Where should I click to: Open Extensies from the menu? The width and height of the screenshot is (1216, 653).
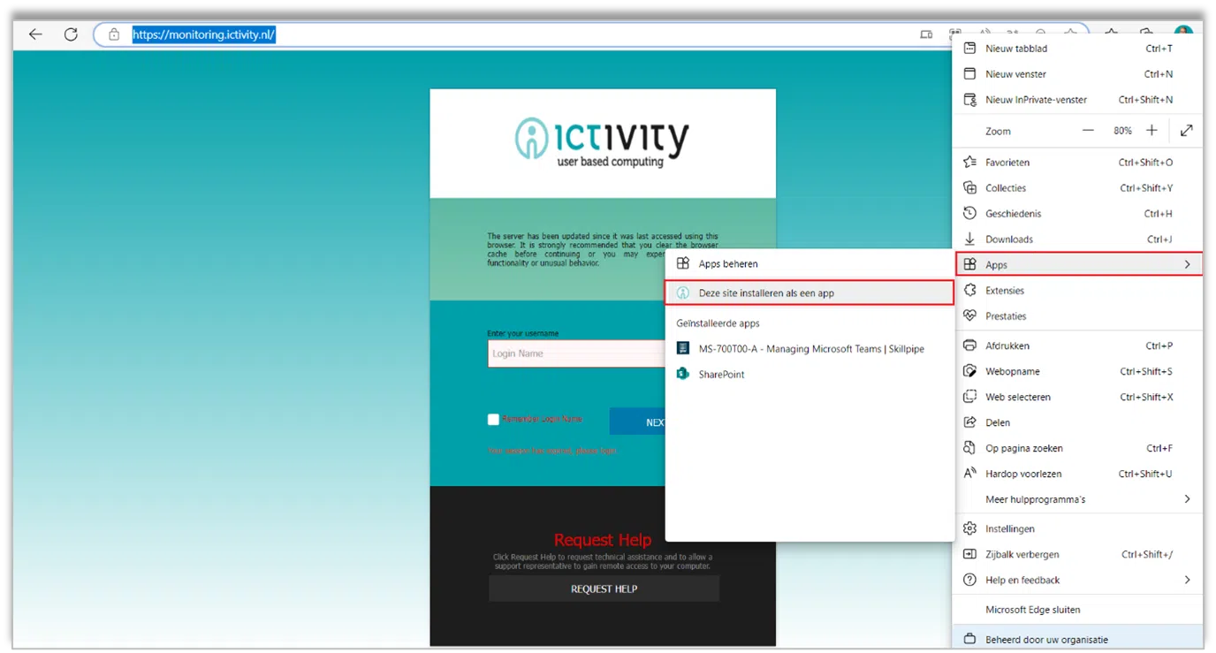point(1005,290)
